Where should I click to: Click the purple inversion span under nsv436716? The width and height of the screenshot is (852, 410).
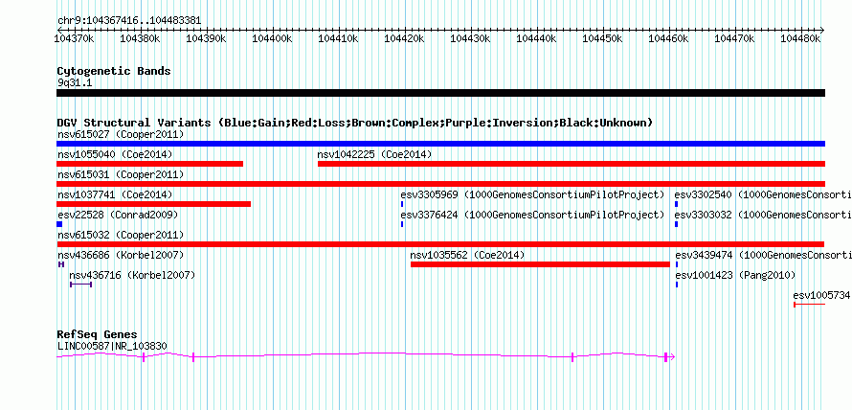click(x=81, y=285)
